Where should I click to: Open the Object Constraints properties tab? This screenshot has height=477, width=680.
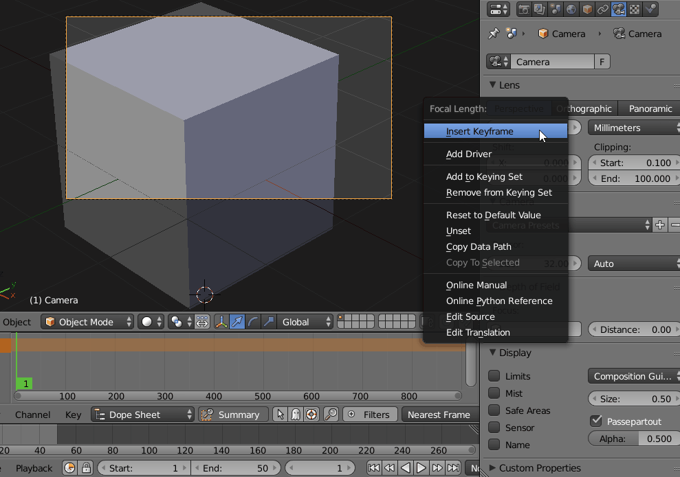[x=602, y=9]
